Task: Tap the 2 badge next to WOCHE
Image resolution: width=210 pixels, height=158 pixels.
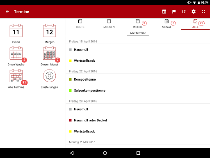Action: 144,23
